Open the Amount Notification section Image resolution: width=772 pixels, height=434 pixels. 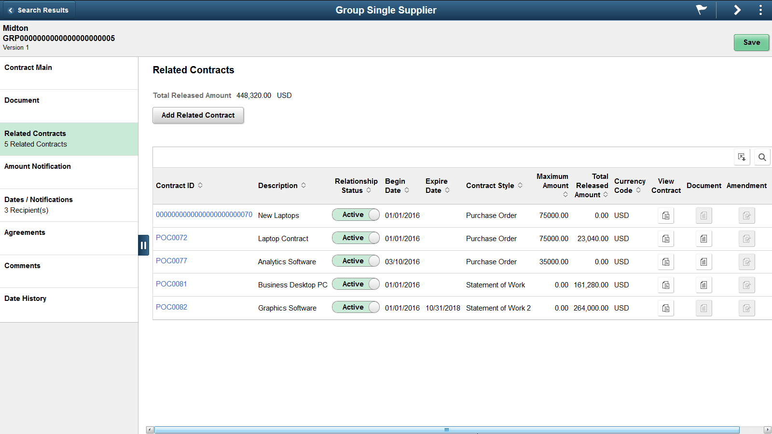[37, 166]
